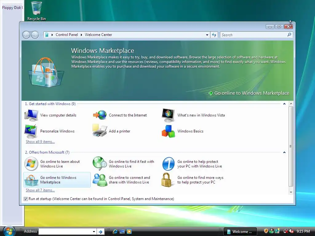This screenshot has width=315, height=236.
Task: Select the Personalize Windows icon
Action: point(31,131)
